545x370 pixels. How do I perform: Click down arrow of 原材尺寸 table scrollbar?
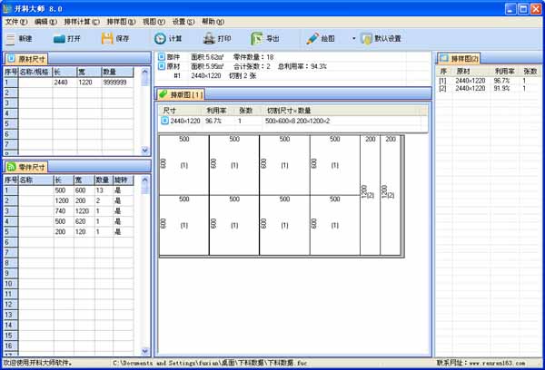point(145,151)
